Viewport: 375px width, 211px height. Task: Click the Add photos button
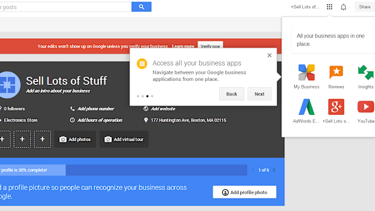click(75, 139)
